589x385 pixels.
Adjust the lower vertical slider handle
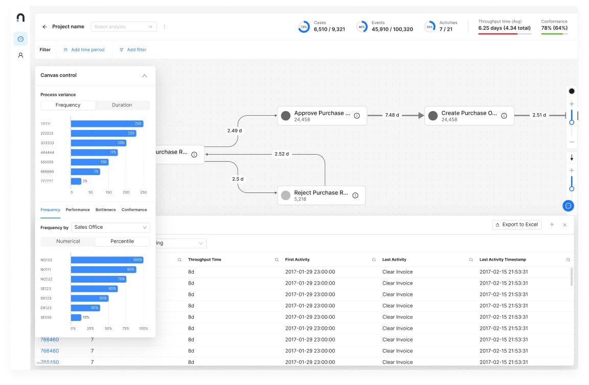tap(572, 189)
